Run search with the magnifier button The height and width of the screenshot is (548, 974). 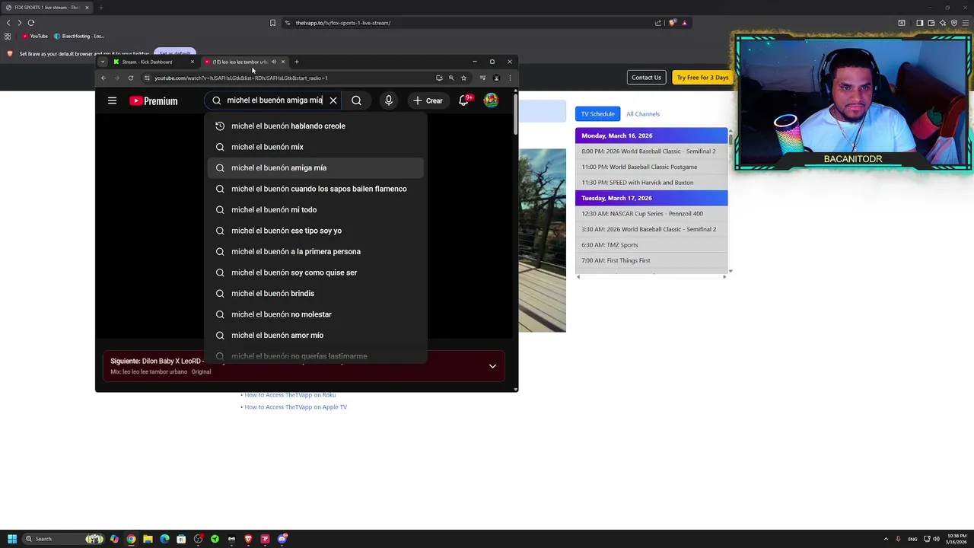(x=356, y=100)
